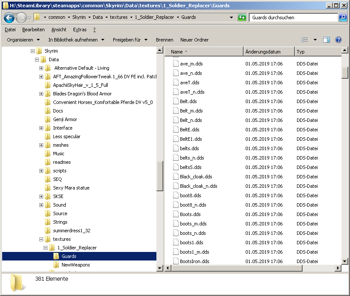
Task: Click the Neuer Ordner button
Action: pos(194,40)
